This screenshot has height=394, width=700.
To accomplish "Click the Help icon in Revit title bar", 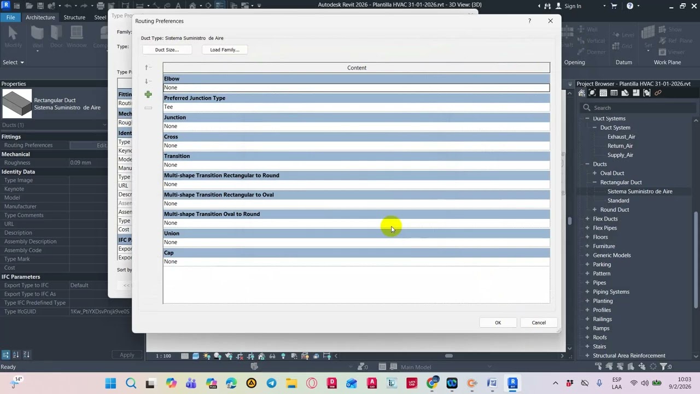I will point(630,5).
